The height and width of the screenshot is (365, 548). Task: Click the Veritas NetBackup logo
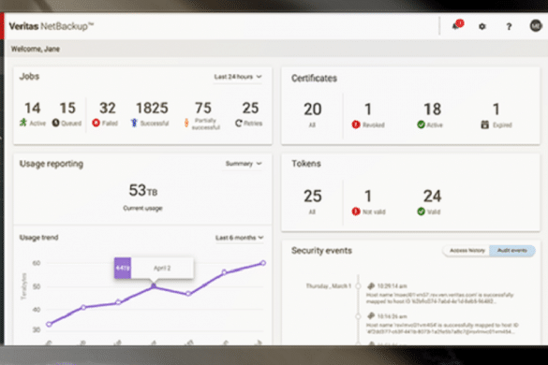coord(52,26)
